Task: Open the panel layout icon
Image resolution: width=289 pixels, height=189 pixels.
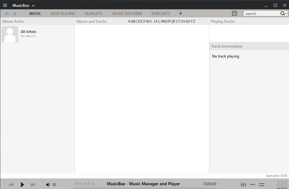Action: pyautogui.click(x=234, y=13)
